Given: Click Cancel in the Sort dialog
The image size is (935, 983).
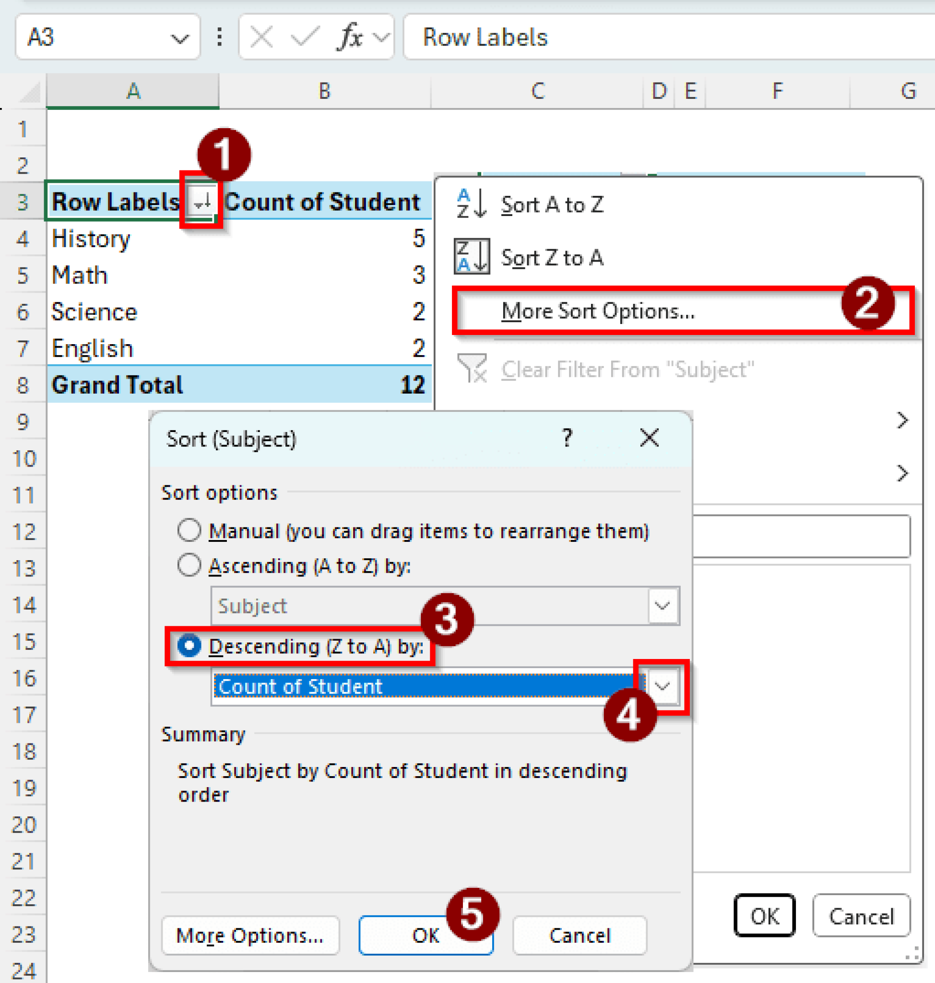Looking at the screenshot, I should click(579, 935).
